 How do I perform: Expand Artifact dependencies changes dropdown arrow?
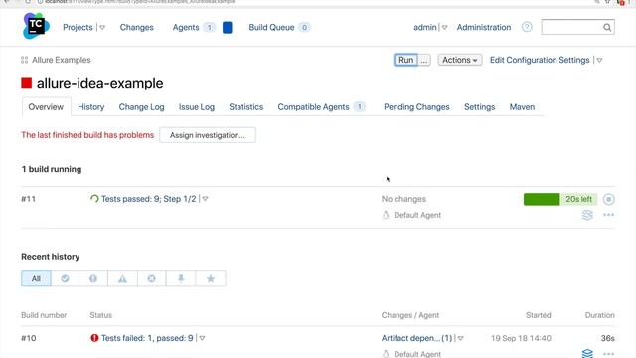point(461,338)
